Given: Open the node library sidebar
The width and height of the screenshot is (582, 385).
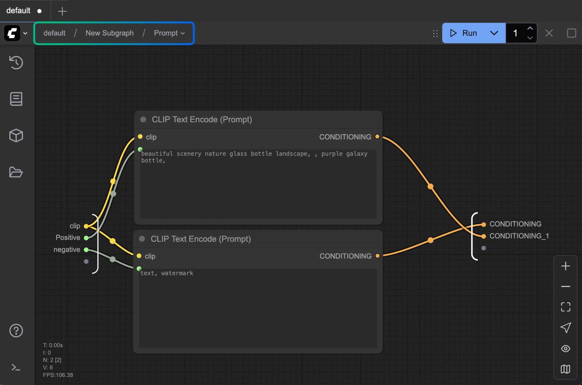Looking at the screenshot, I should coord(16,99).
